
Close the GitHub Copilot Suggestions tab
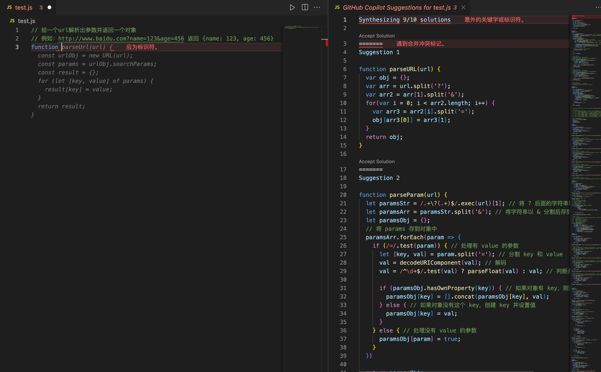click(x=463, y=8)
